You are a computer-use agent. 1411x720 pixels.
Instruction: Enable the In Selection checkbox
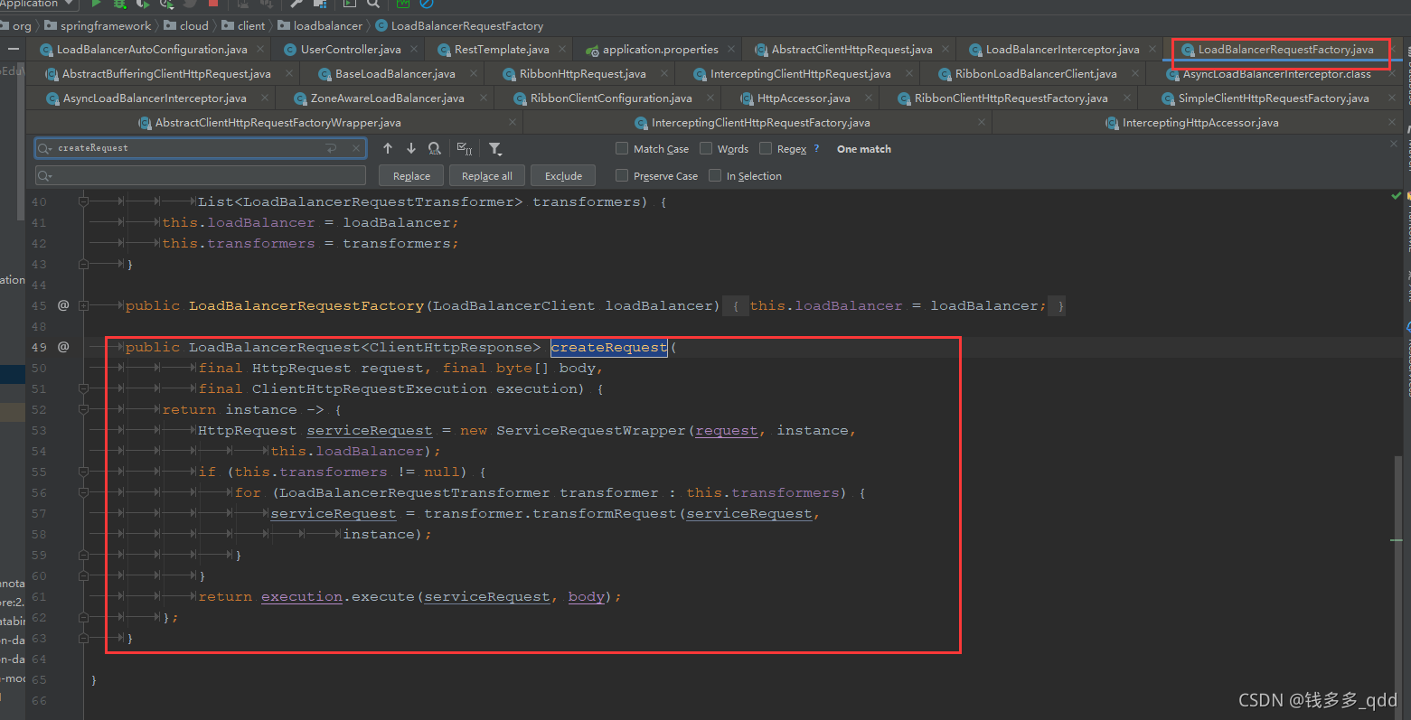715,175
